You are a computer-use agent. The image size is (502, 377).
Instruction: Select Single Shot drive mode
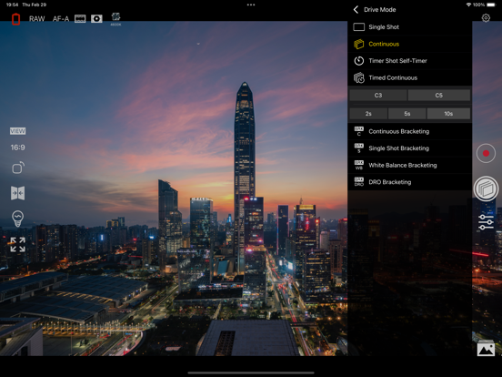pyautogui.click(x=409, y=27)
